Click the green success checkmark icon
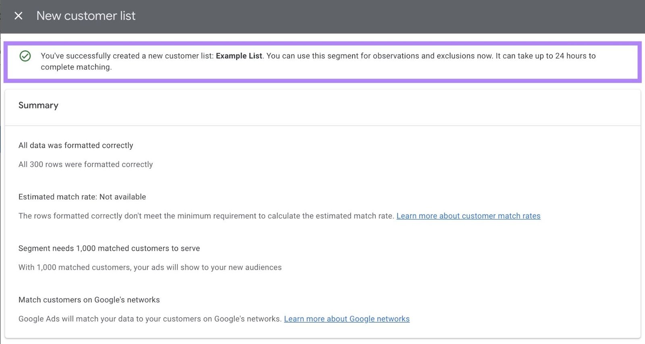This screenshot has height=344, width=645. pos(25,56)
